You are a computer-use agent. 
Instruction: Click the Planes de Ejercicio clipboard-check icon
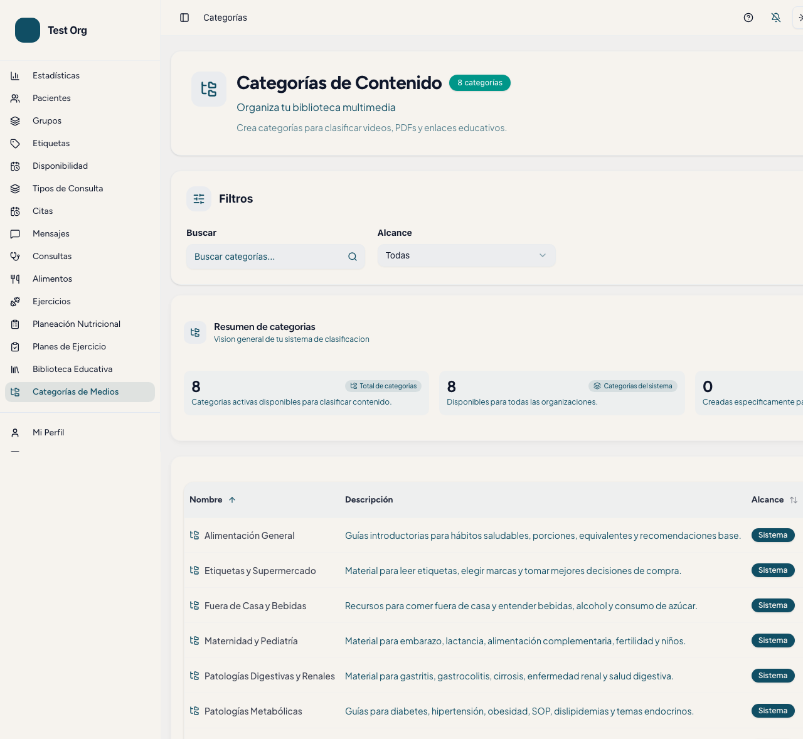point(15,346)
